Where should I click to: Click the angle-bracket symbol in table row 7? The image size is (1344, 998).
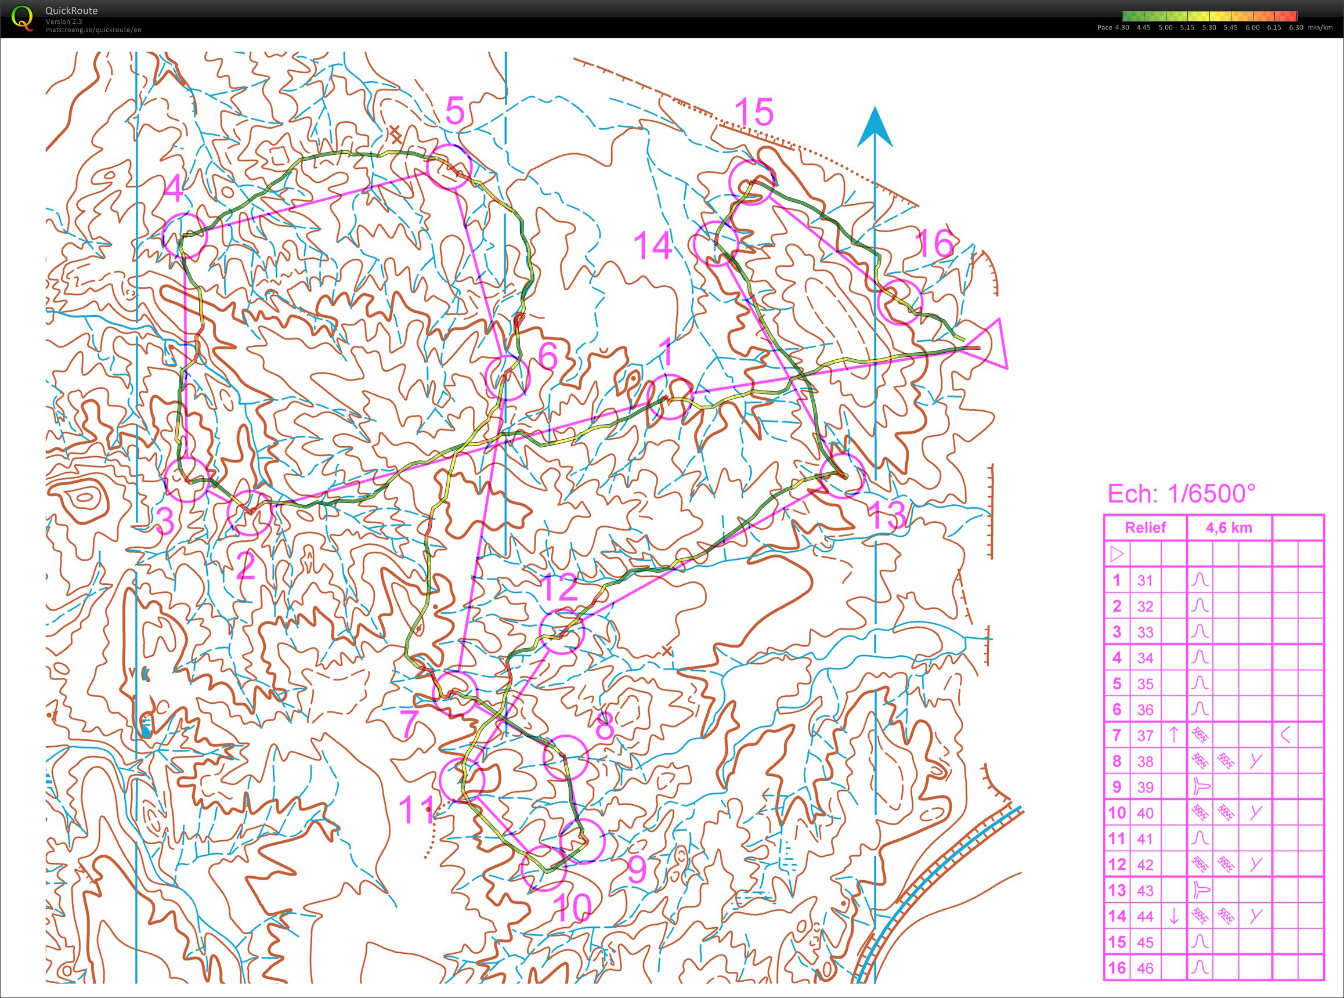pyautogui.click(x=1285, y=735)
